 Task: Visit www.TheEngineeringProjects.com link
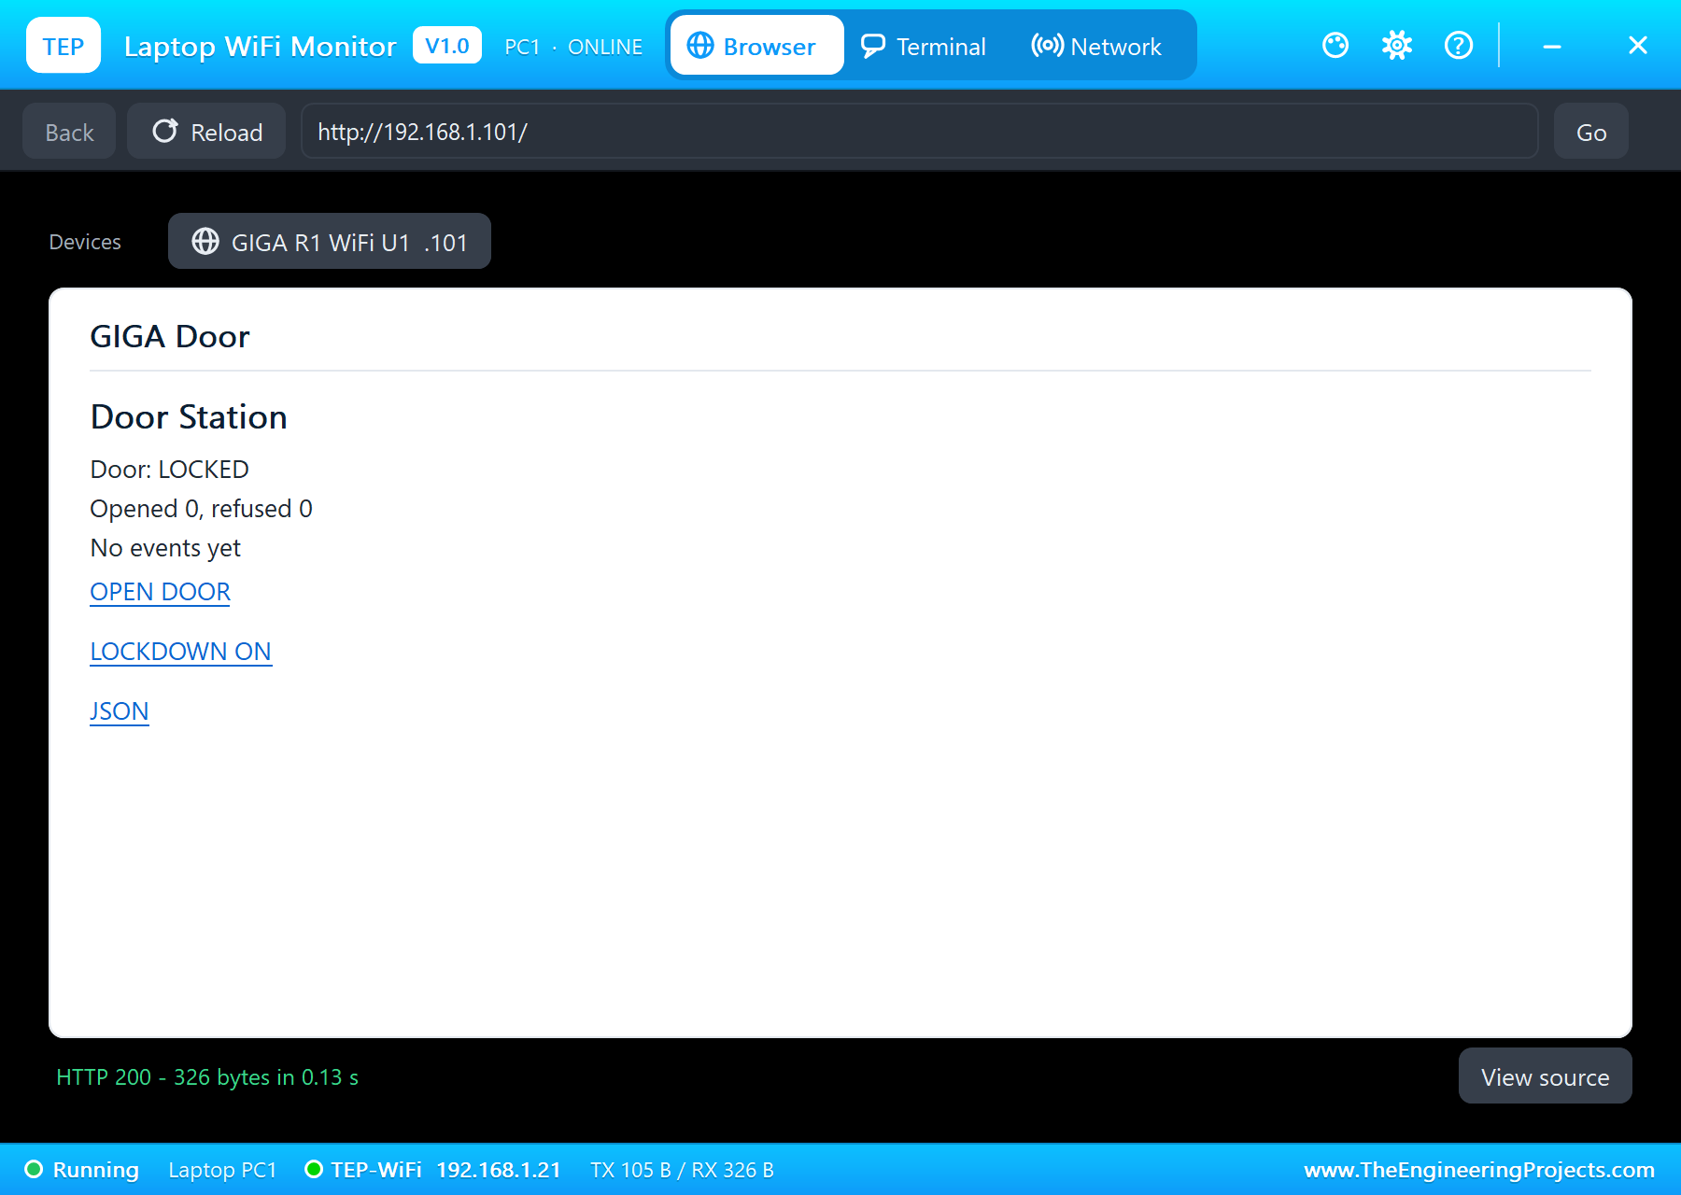pos(1479,1170)
